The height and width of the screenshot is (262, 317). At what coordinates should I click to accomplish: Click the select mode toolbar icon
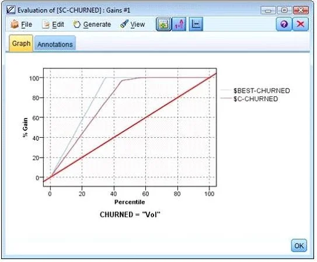click(x=163, y=25)
